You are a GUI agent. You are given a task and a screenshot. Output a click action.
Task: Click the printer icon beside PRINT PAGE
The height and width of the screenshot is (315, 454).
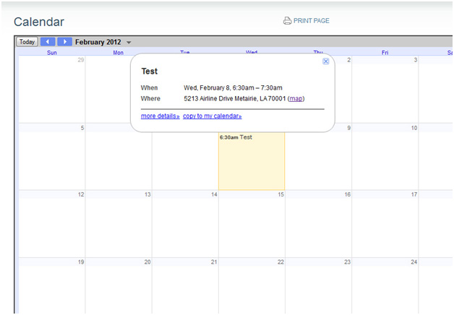pyautogui.click(x=287, y=21)
